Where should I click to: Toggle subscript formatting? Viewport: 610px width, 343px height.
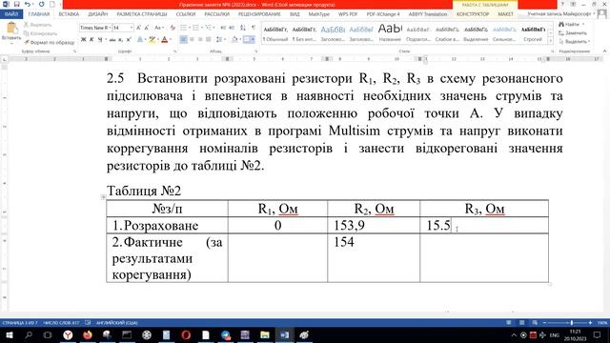point(121,40)
